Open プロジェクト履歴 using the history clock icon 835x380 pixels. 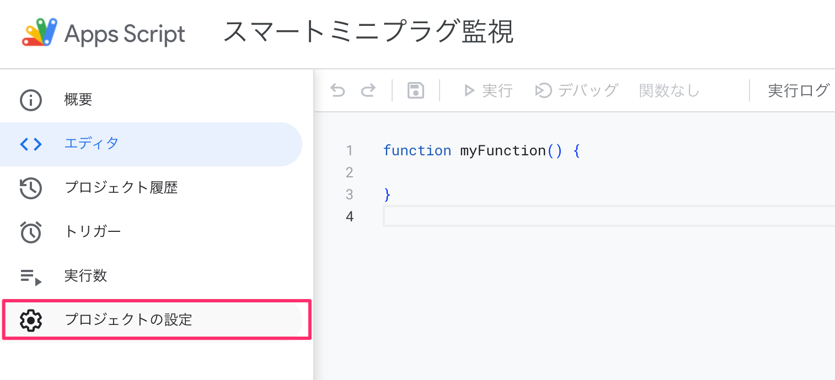(31, 188)
